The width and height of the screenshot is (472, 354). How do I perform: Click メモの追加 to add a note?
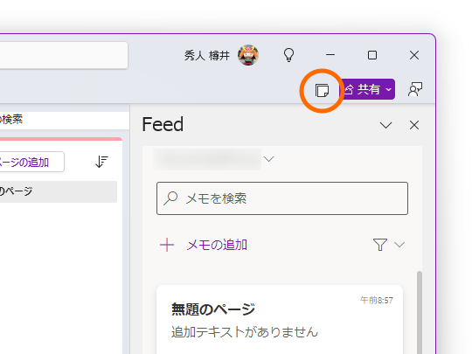coord(204,245)
